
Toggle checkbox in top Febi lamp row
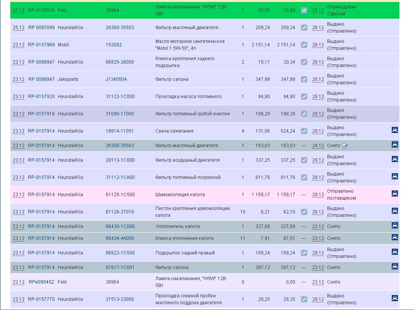(x=304, y=10)
